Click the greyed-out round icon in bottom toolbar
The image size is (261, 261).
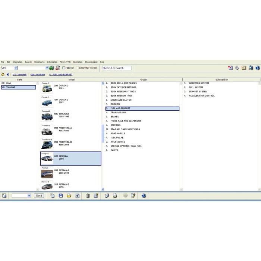(x=125, y=195)
